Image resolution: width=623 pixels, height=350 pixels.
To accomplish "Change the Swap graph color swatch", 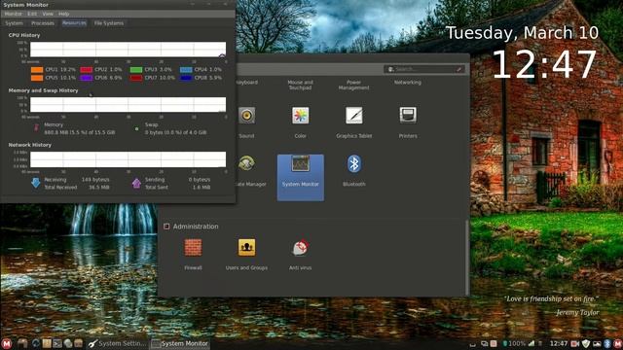I will 136,128.
